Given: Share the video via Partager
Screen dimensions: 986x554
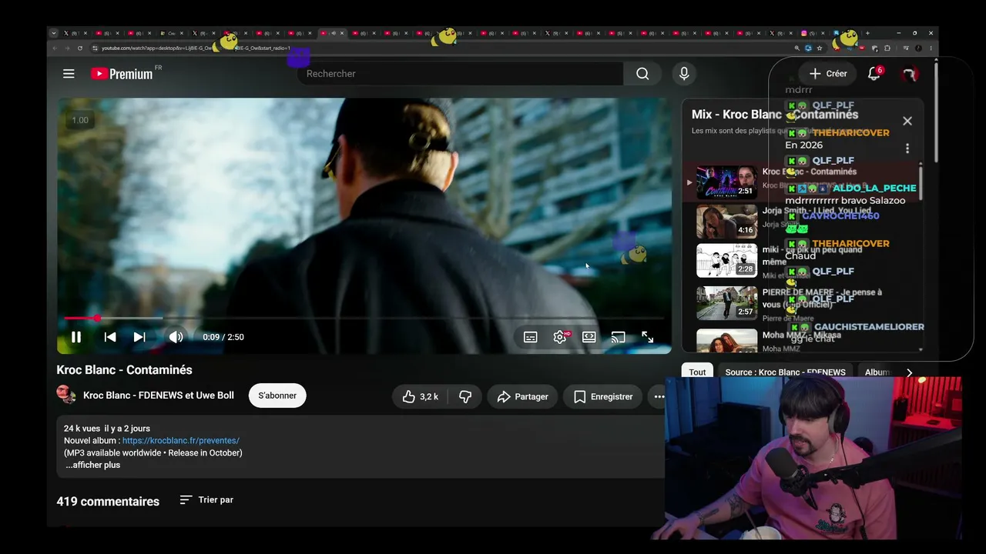Looking at the screenshot, I should point(522,396).
